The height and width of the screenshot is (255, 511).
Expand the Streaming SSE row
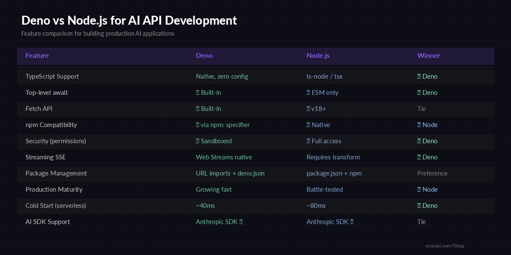click(46, 157)
